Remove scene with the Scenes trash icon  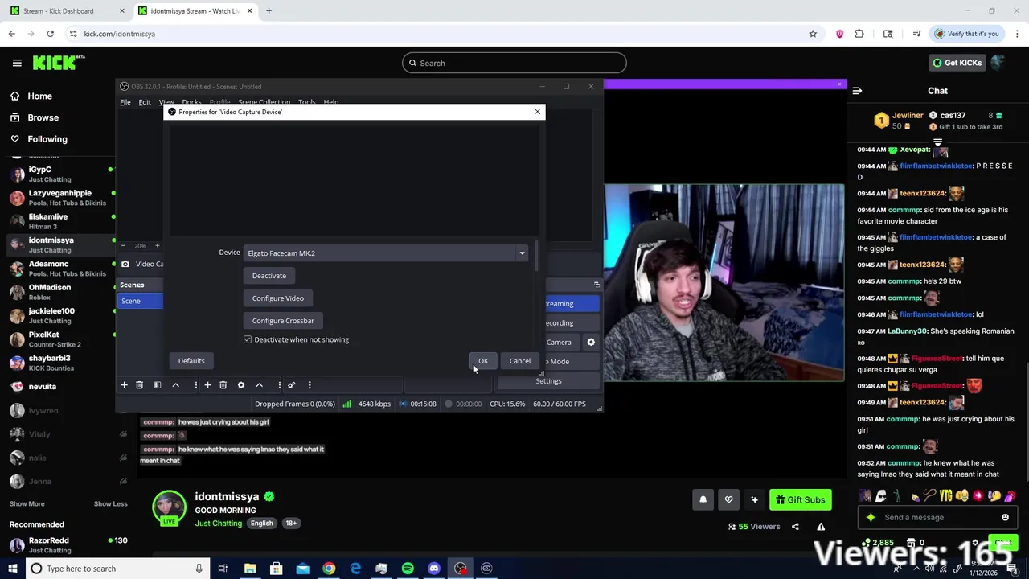tap(139, 385)
